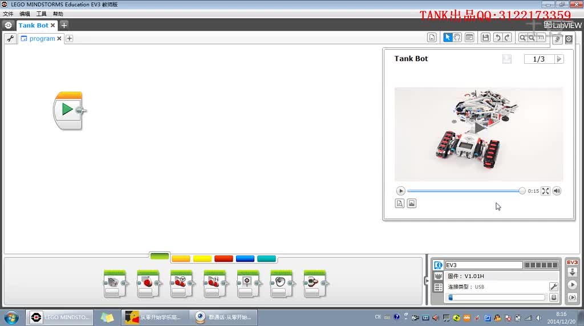Viewport: 584px width, 326px height.
Task: Open the 工具 menu
Action: pyautogui.click(x=41, y=14)
